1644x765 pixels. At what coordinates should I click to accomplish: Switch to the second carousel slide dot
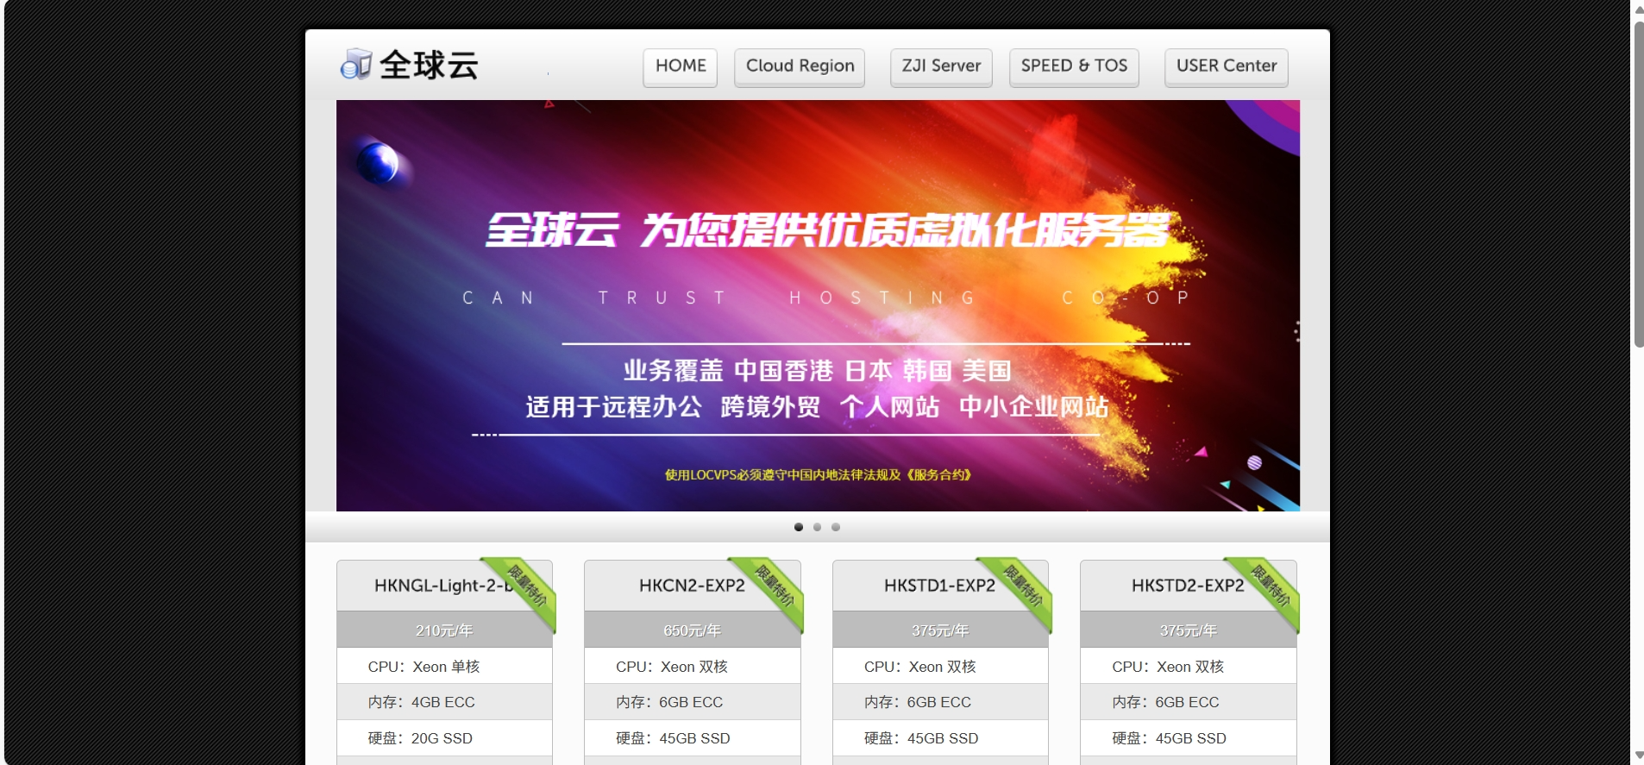click(817, 527)
